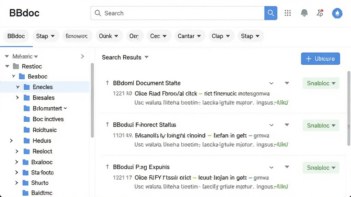
Task: Open the apps grid icon
Action: click(288, 13)
